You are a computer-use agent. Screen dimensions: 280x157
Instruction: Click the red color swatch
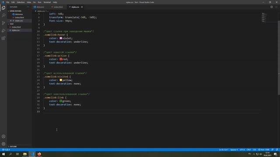(x=61, y=59)
